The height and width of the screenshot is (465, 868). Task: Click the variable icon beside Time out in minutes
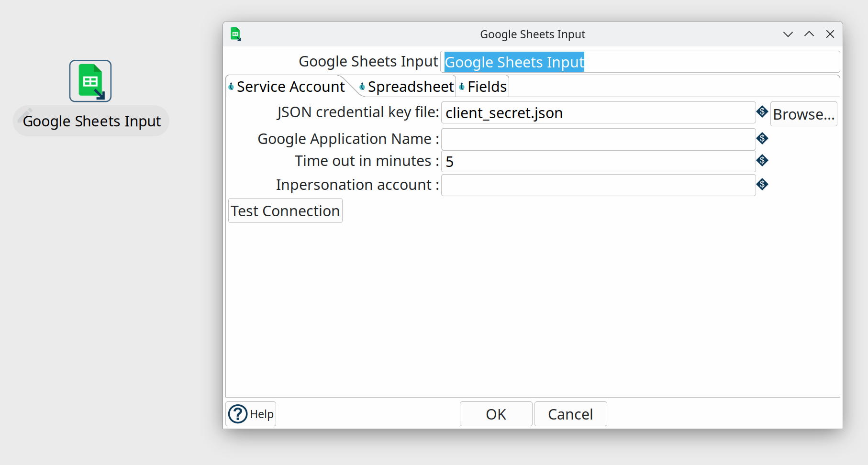tap(762, 161)
